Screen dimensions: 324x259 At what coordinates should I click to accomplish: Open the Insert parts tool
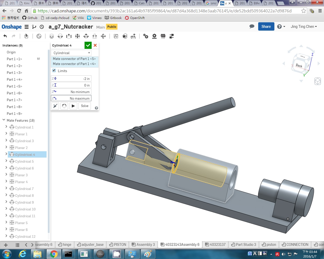point(26,36)
